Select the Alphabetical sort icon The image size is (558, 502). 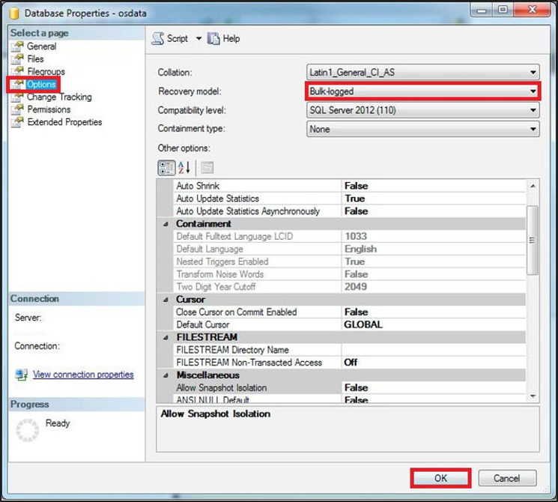[x=184, y=168]
